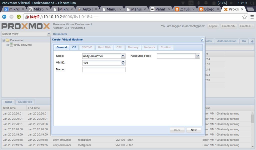Image resolution: width=256 pixels, height=150 pixels.
Task: Click the CD/DVD wizard tab
Action: click(87, 47)
